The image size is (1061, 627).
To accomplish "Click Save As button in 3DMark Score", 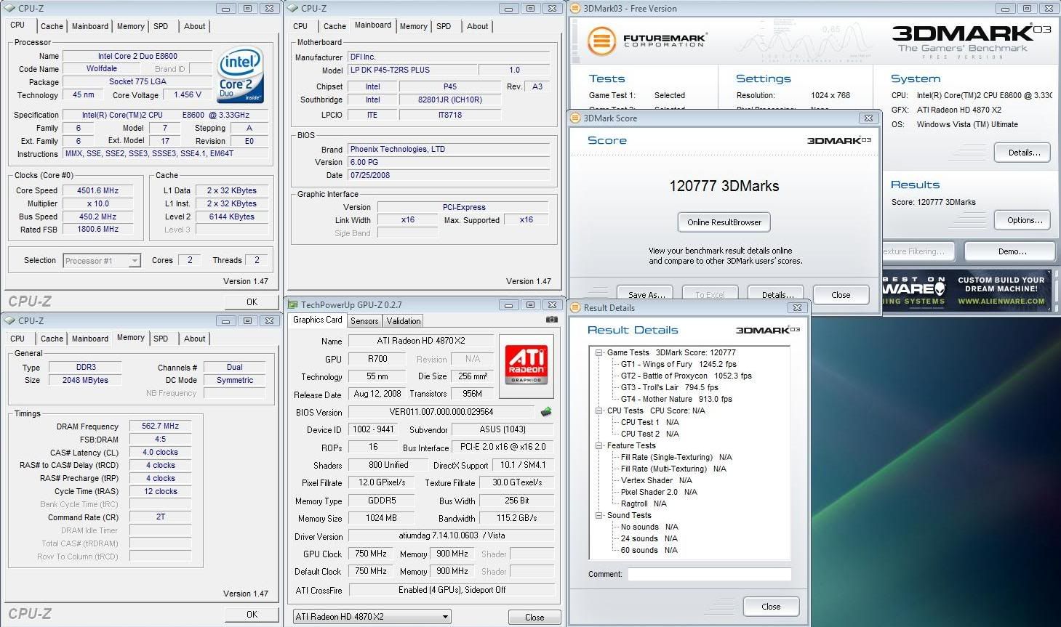I will [646, 294].
